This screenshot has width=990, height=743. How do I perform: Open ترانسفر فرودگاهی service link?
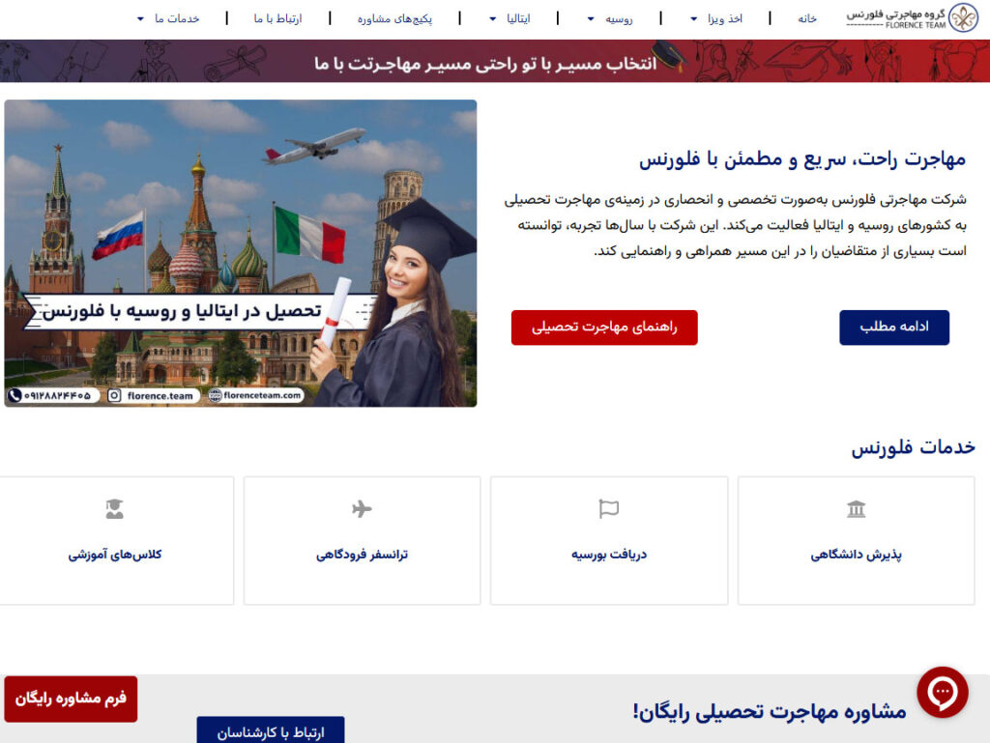point(362,555)
